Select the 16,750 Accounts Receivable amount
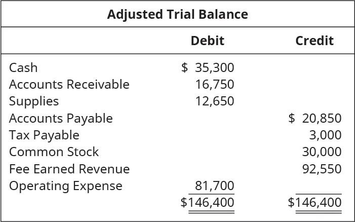Image resolution: width=355 pixels, height=222 pixels. click(x=215, y=84)
